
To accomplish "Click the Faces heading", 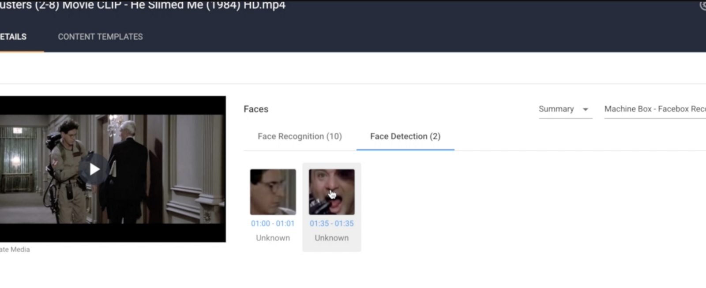I will (x=256, y=109).
